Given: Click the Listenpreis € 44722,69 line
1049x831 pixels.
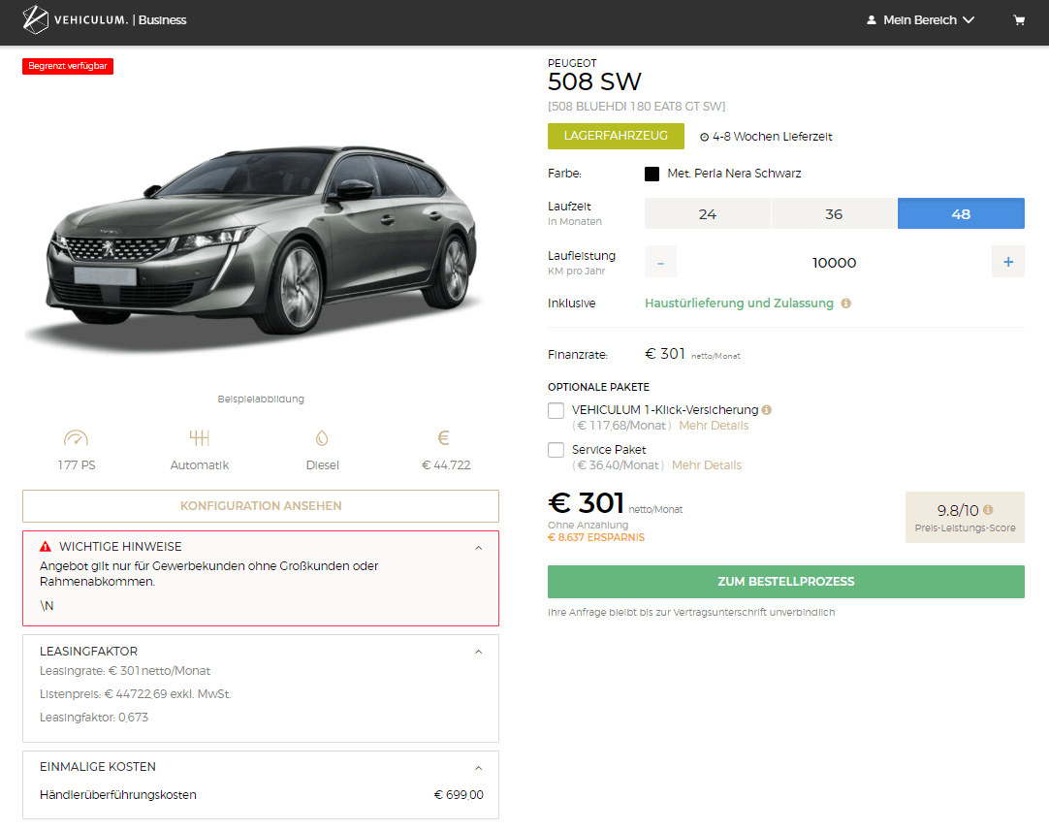Looking at the screenshot, I should (x=135, y=694).
